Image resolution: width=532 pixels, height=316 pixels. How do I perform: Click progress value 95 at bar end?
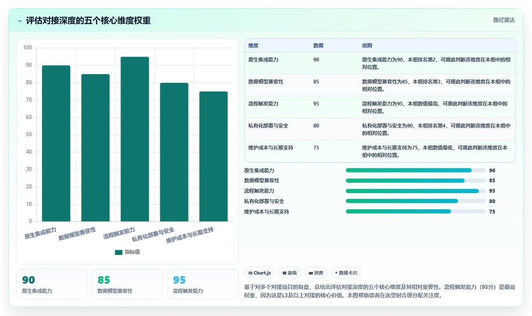point(492,191)
